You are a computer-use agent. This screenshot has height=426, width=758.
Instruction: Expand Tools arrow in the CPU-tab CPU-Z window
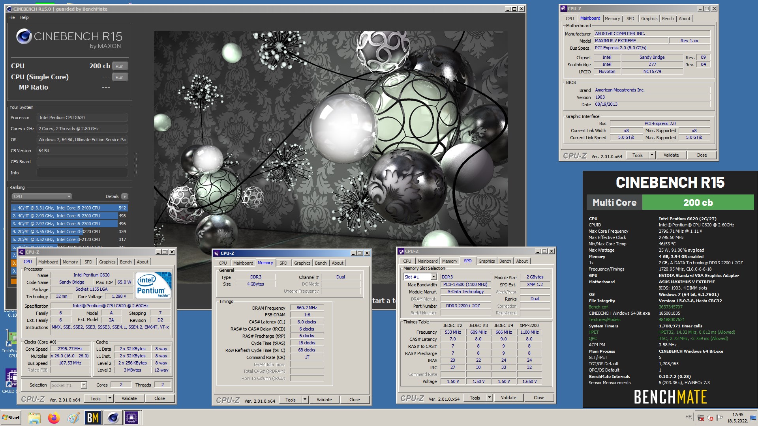point(110,398)
